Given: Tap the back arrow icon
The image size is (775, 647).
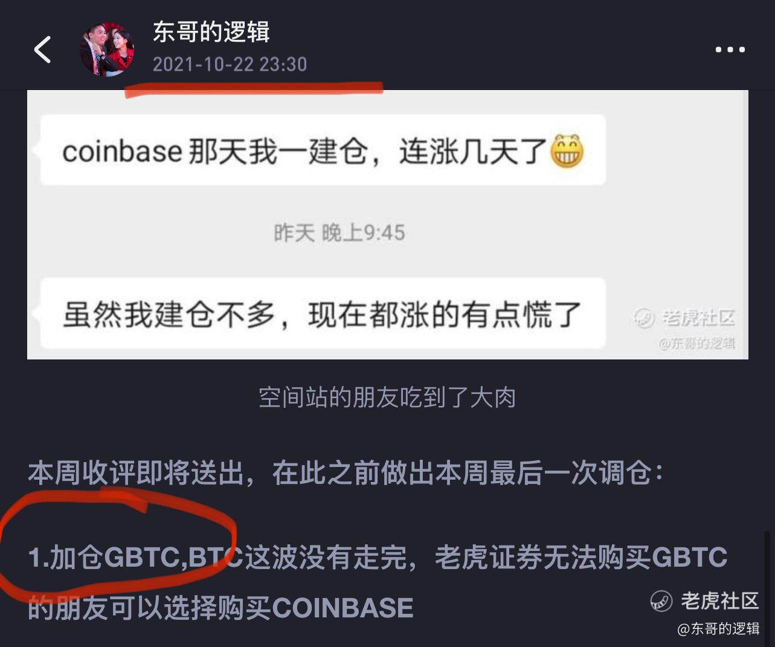Looking at the screenshot, I should click(x=42, y=50).
